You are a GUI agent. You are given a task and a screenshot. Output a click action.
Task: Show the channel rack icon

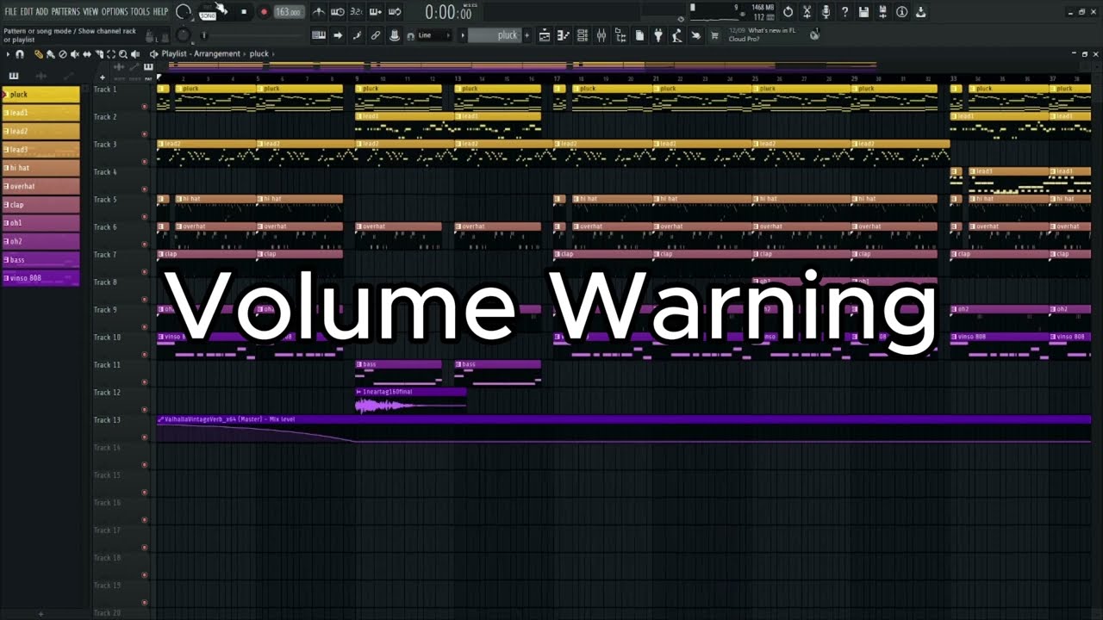tap(583, 35)
